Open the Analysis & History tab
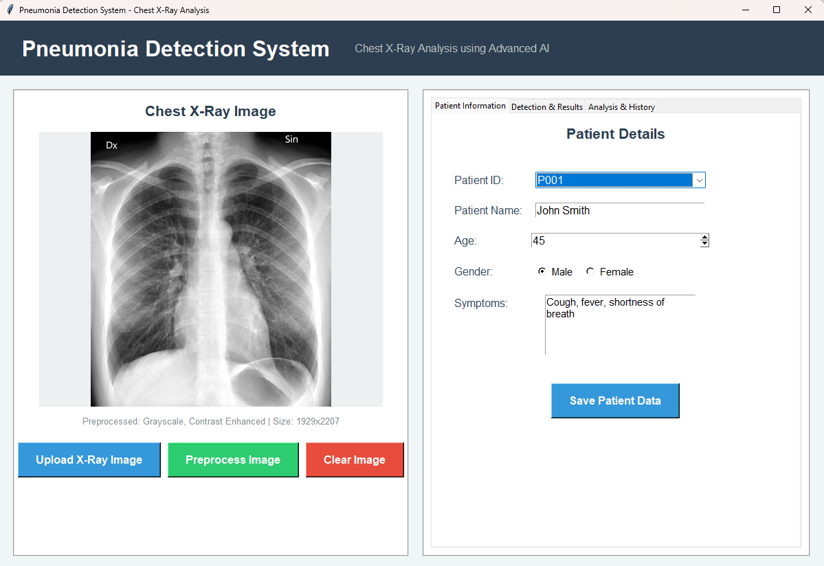 (621, 107)
